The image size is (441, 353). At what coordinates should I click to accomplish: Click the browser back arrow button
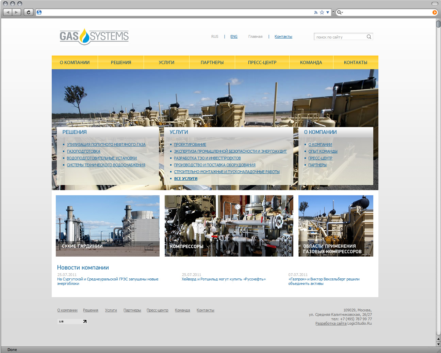[x=7, y=12]
